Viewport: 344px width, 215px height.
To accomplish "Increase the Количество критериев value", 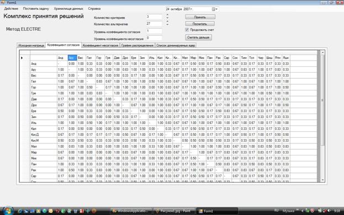I will 167,15.
